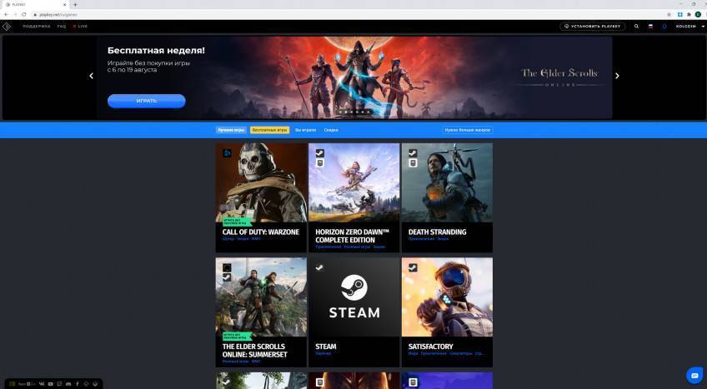Click the SATISFACTORY title
707x389 pixels.
[430, 347]
